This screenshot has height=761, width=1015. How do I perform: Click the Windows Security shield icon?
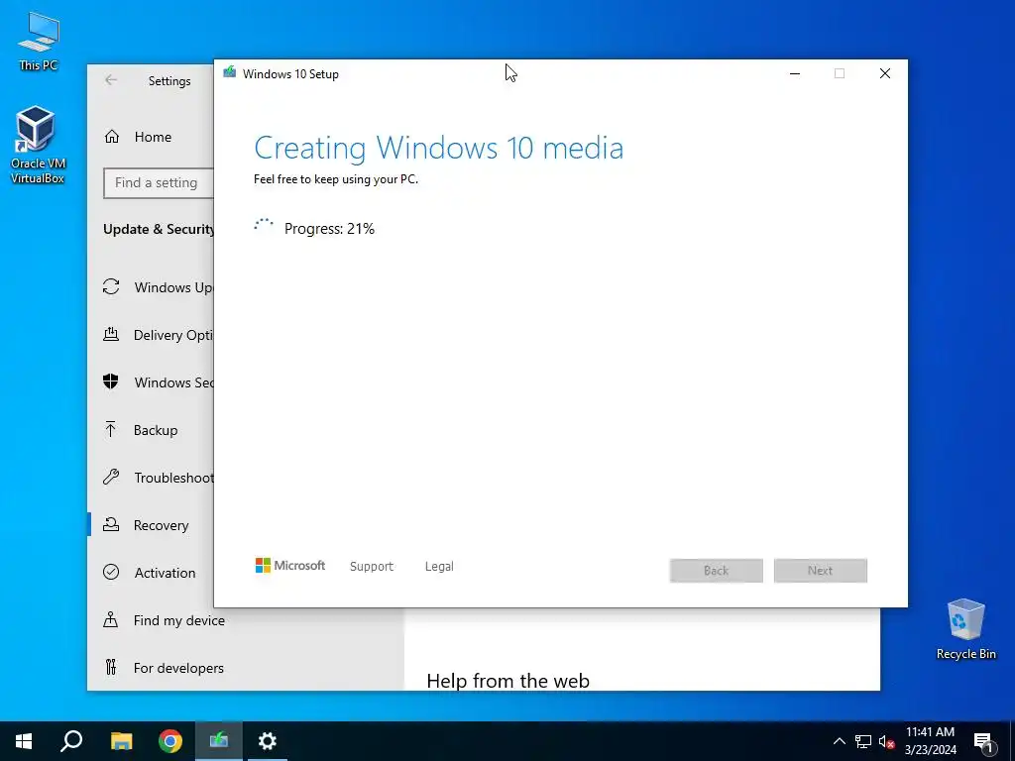(x=111, y=381)
